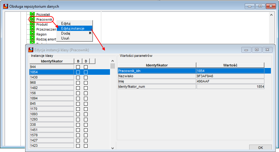Select Region in the class tree

coord(41,34)
